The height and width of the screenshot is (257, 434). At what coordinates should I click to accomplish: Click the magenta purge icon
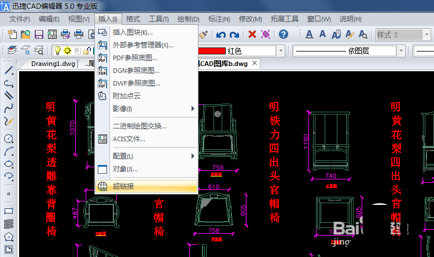pyautogui.click(x=266, y=34)
